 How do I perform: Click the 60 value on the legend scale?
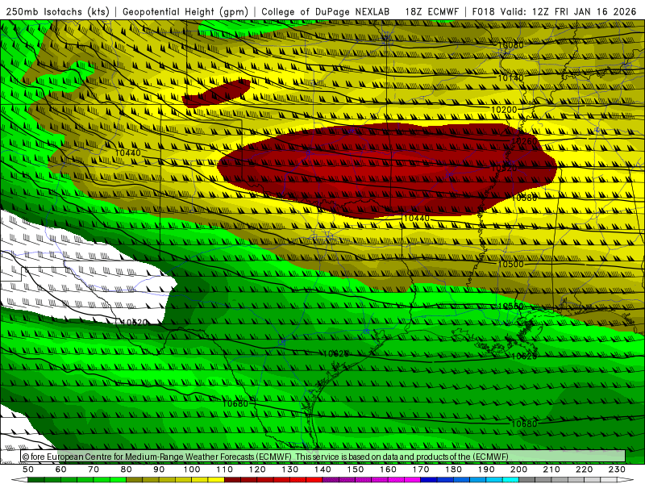(61, 469)
